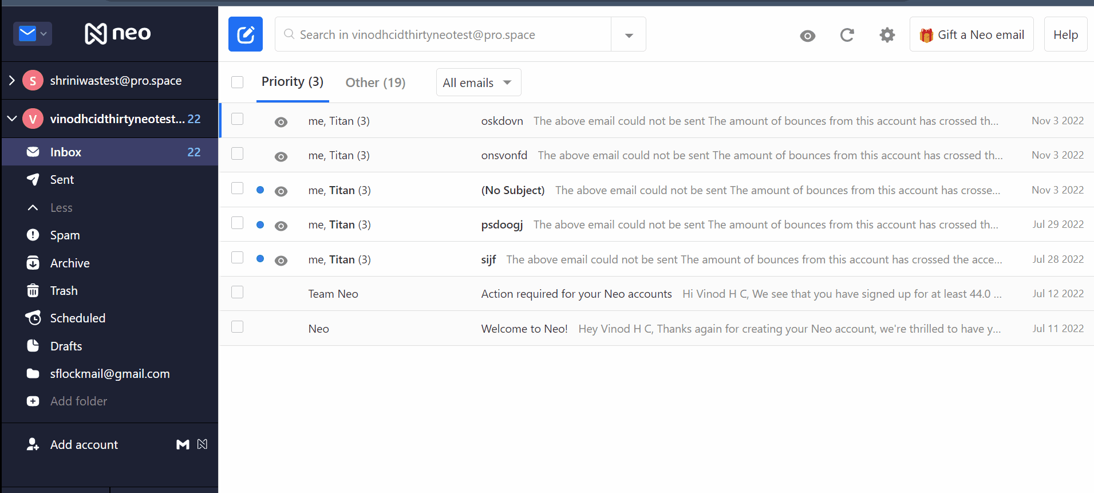Screen dimensions: 1094x493
Task: Click the Sent paper plane icon
Action: click(x=33, y=180)
